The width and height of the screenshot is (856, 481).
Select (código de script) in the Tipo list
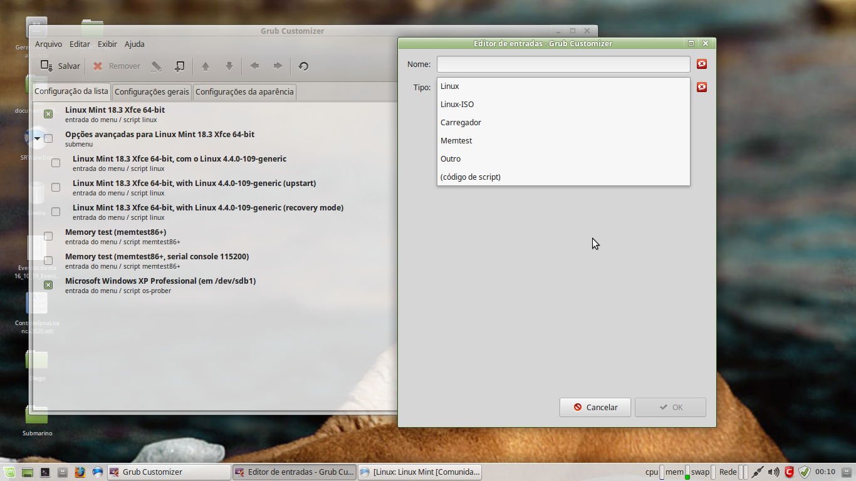pos(563,177)
